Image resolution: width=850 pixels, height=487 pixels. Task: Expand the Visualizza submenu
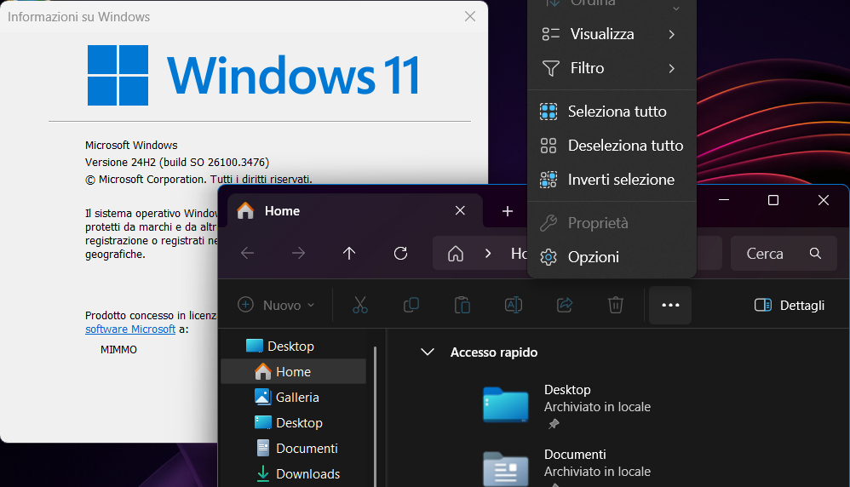click(x=612, y=34)
